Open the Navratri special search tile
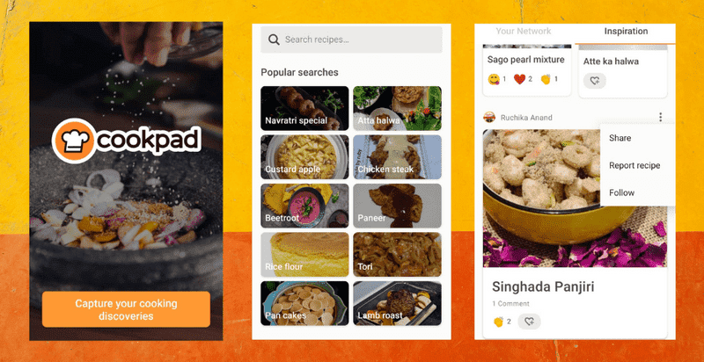 pos(304,108)
